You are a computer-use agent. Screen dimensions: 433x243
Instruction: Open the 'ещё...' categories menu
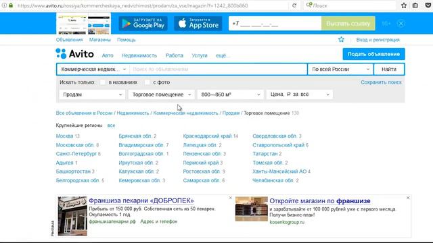223,55
